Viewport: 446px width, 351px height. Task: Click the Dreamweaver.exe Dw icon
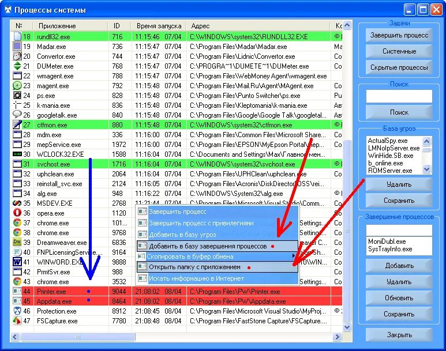(17, 242)
